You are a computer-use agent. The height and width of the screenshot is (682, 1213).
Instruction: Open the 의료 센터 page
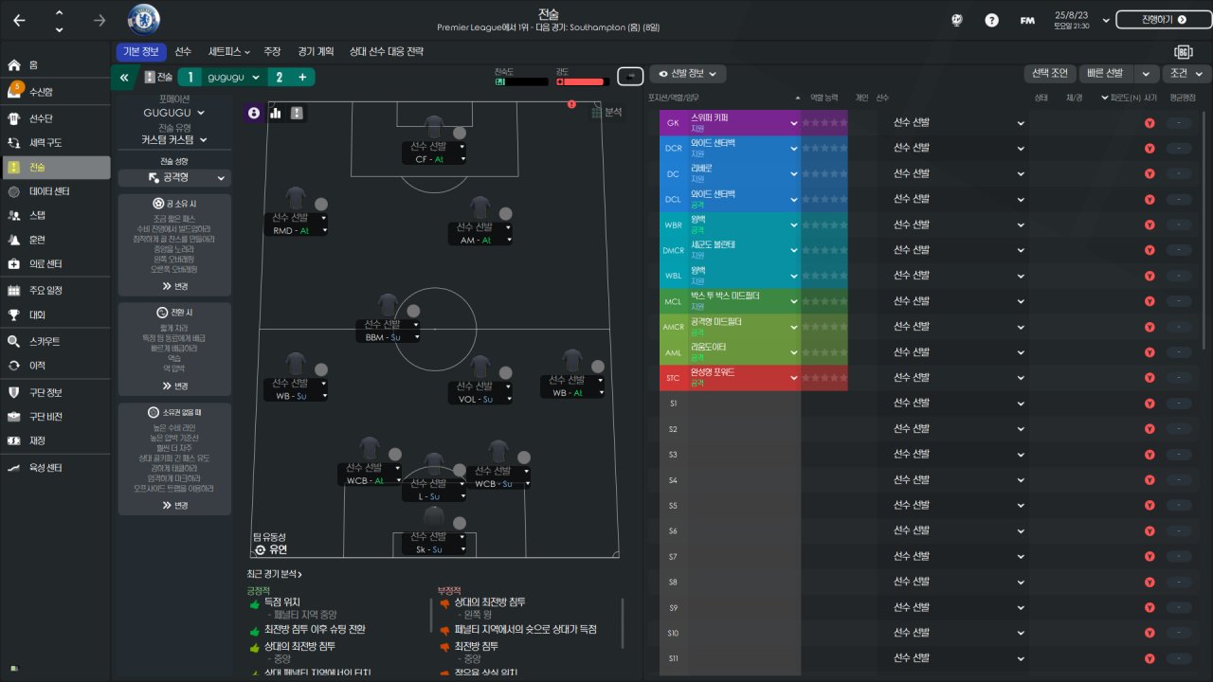[x=55, y=264]
